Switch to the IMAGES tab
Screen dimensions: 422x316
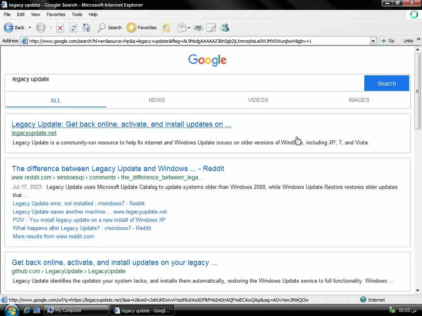359,100
